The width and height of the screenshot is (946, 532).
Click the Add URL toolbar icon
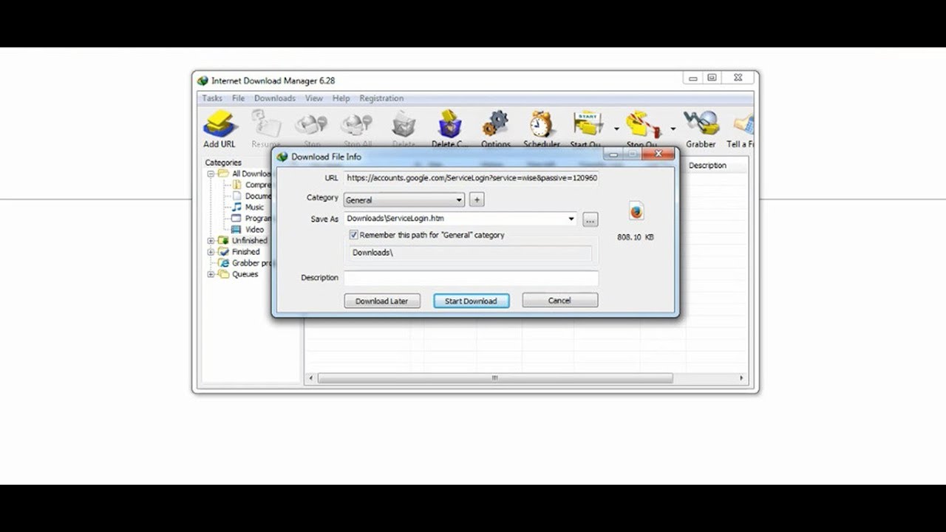click(220, 124)
